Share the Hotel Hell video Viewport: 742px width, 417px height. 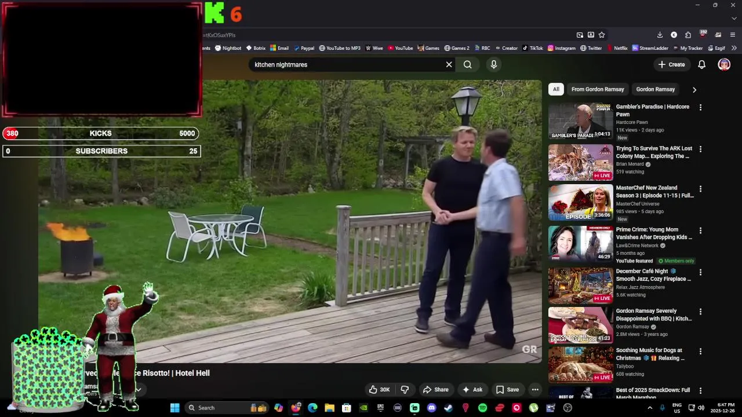coord(436,390)
